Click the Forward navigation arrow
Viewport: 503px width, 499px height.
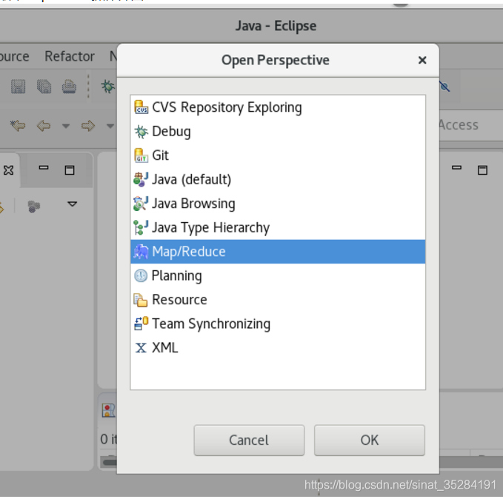click(x=88, y=125)
